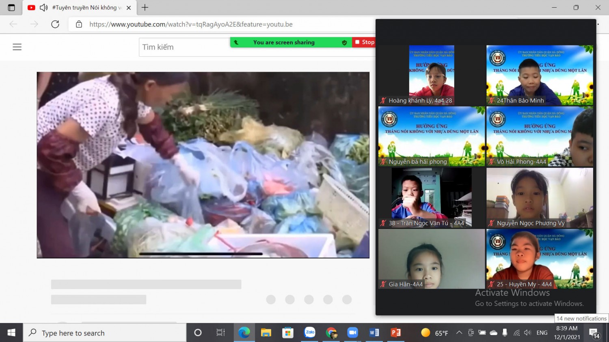The image size is (609, 342).
Task: Open the new tab plus button
Action: [145, 8]
